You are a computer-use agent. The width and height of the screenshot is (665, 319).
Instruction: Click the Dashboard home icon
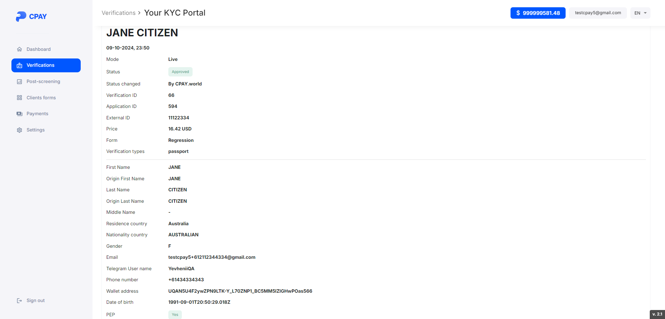pos(19,49)
